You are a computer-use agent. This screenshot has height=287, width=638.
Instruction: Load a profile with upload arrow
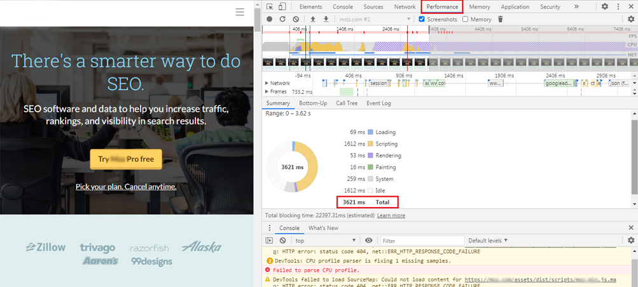click(313, 19)
